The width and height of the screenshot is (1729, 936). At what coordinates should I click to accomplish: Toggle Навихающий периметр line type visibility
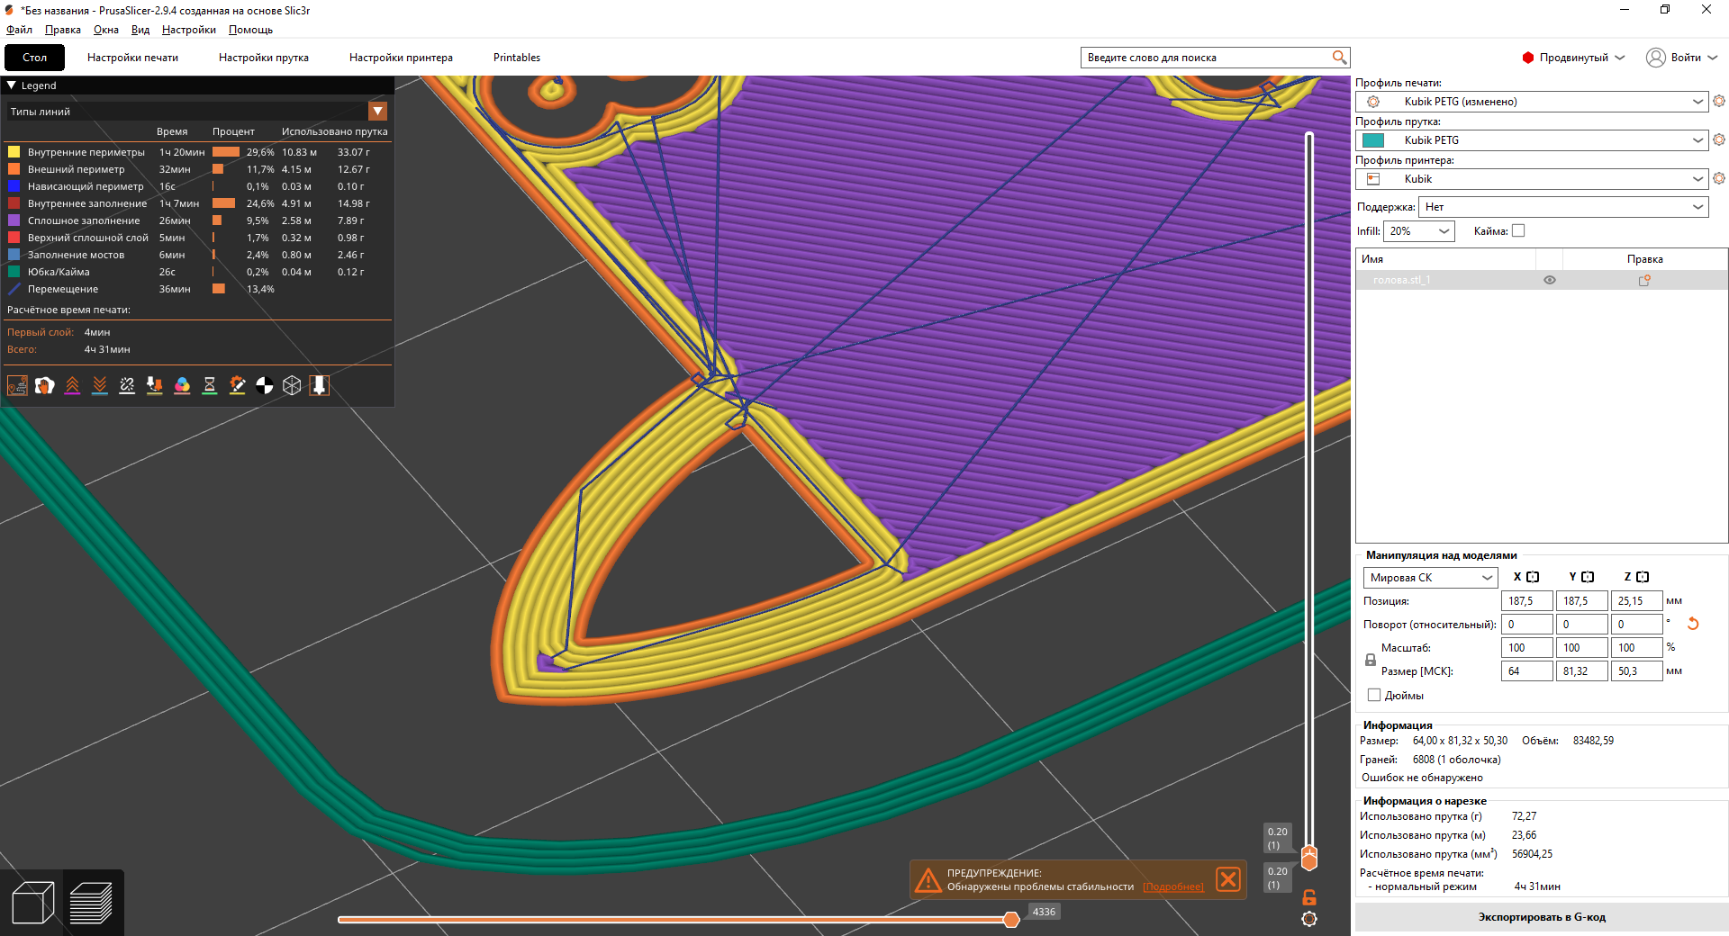click(86, 186)
